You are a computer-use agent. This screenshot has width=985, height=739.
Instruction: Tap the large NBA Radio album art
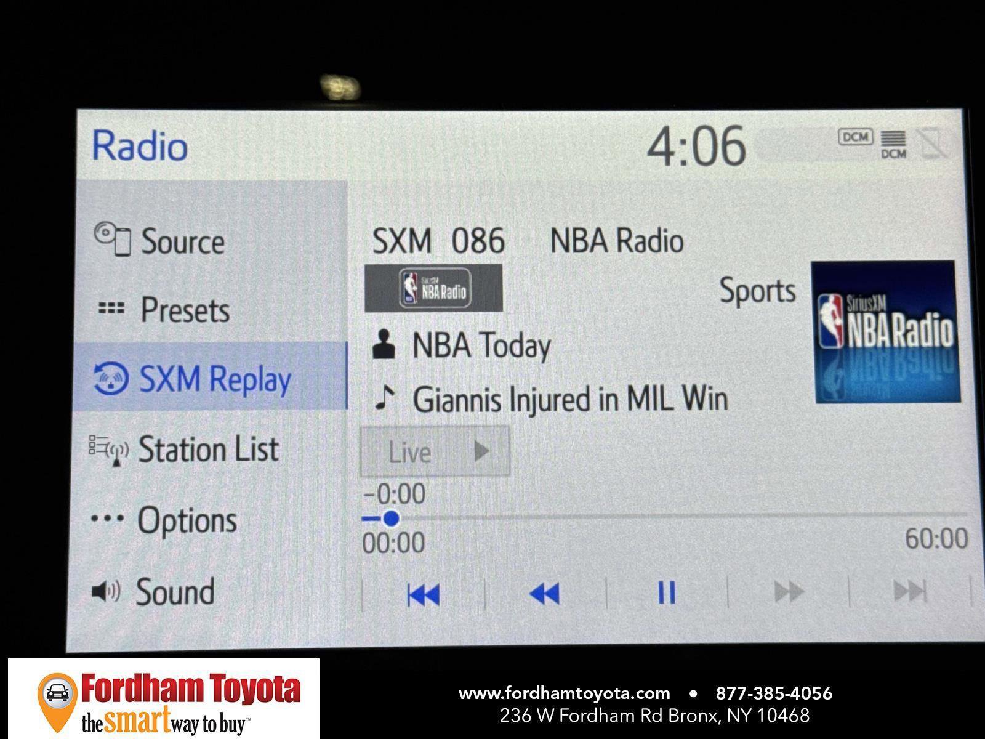(x=886, y=332)
